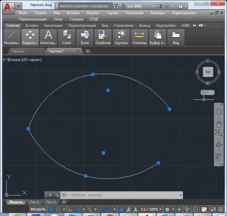This screenshot has width=227, height=216.
Task: Toggle snap mode in status bar
Action: tap(58, 209)
